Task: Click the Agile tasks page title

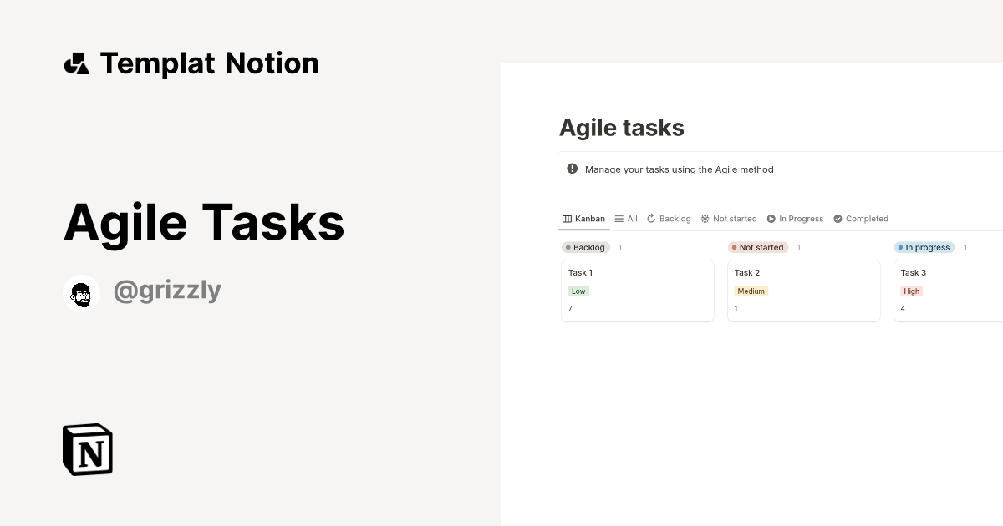Action: click(x=622, y=128)
